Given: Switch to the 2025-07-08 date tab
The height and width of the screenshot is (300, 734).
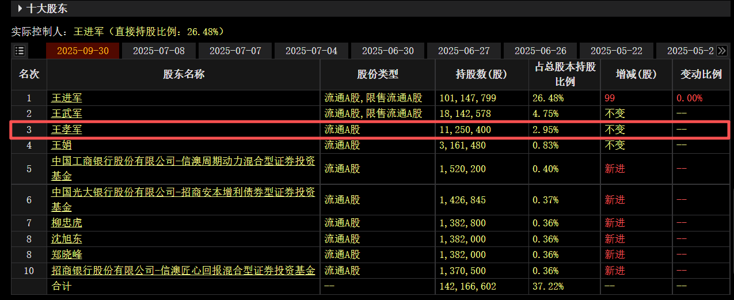Looking at the screenshot, I should click(x=159, y=51).
